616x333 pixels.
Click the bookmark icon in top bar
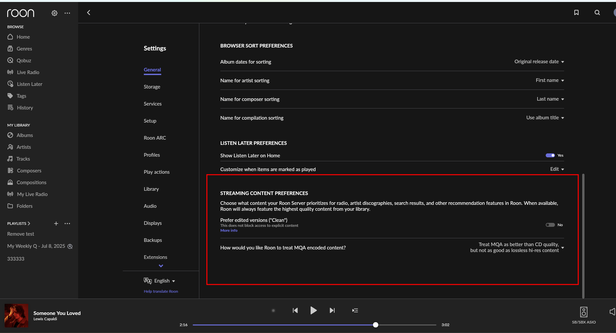point(576,12)
